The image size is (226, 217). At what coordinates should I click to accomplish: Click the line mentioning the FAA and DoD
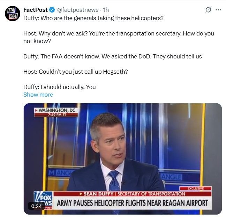pyautogui.click(x=113, y=56)
